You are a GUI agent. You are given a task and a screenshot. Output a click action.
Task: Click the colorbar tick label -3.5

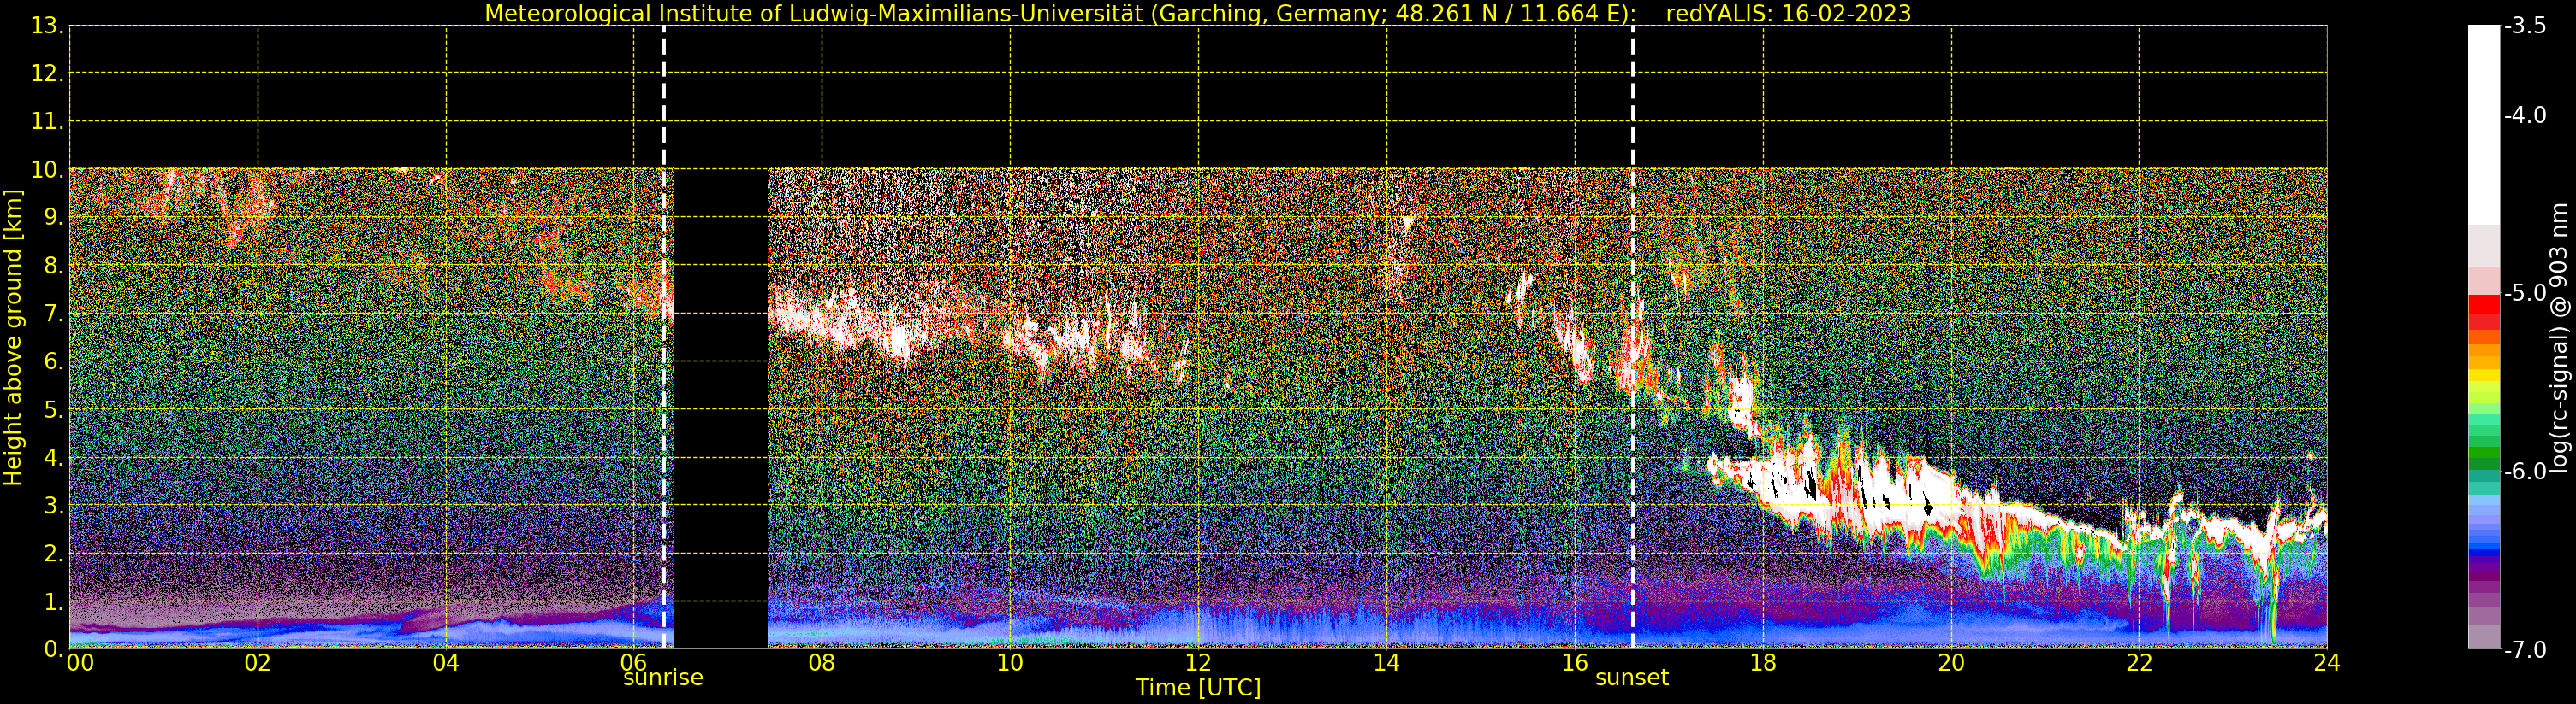coord(2525,26)
